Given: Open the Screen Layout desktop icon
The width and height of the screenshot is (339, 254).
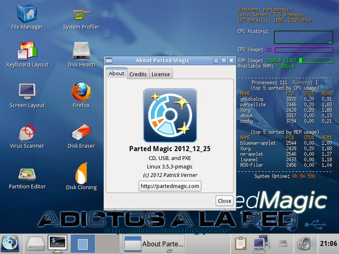Looking at the screenshot, I should (x=27, y=96).
